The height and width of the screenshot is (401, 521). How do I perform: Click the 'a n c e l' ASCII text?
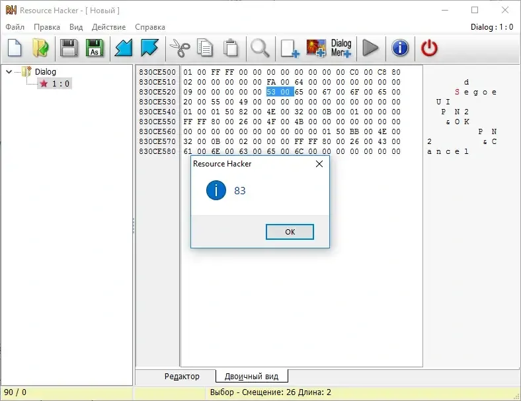click(448, 151)
